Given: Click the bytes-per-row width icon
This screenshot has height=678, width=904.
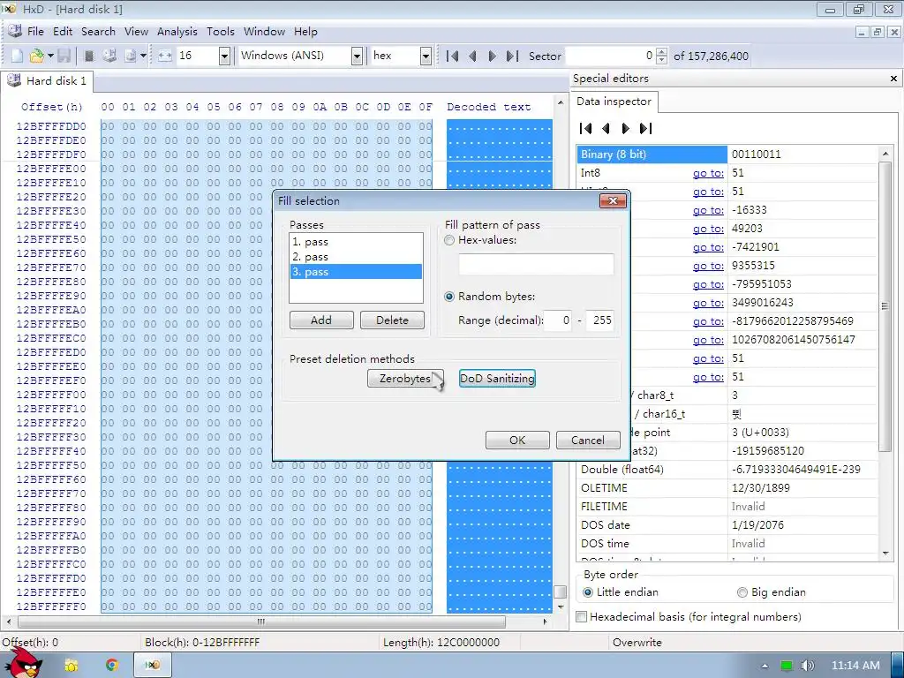Looking at the screenshot, I should [x=165, y=56].
